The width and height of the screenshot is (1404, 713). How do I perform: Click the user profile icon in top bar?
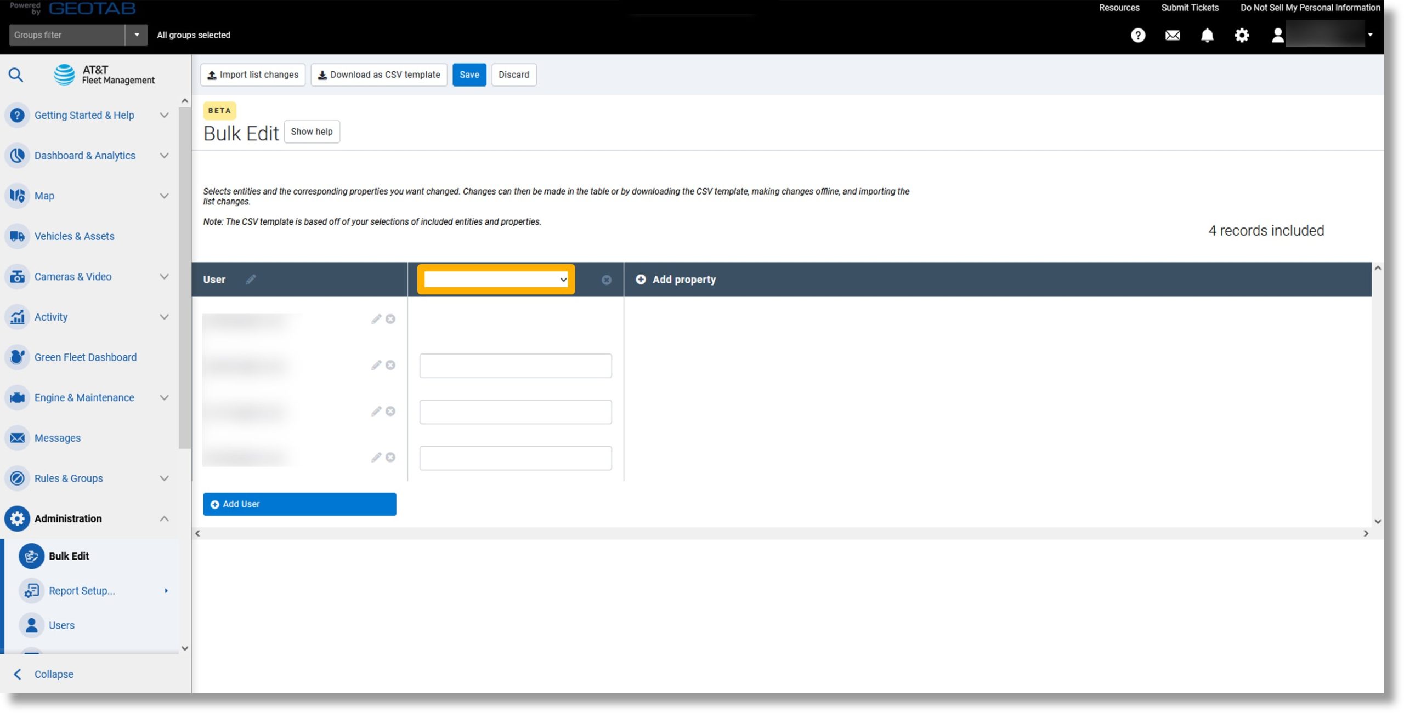pyautogui.click(x=1278, y=35)
